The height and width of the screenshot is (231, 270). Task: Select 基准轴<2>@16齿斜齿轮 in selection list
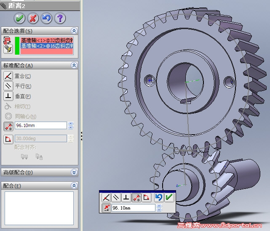coord(47,46)
